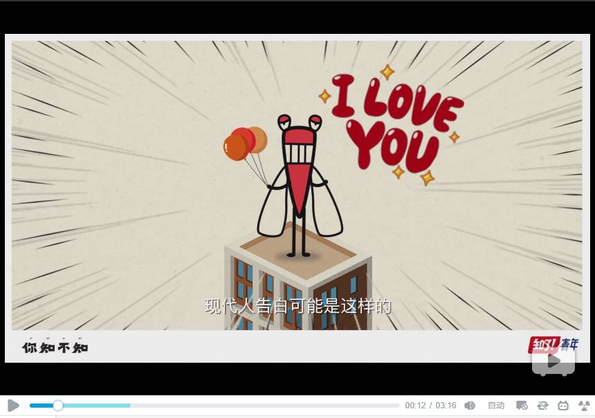Click the video progress slider handle
This screenshot has width=595, height=418.
[58, 406]
